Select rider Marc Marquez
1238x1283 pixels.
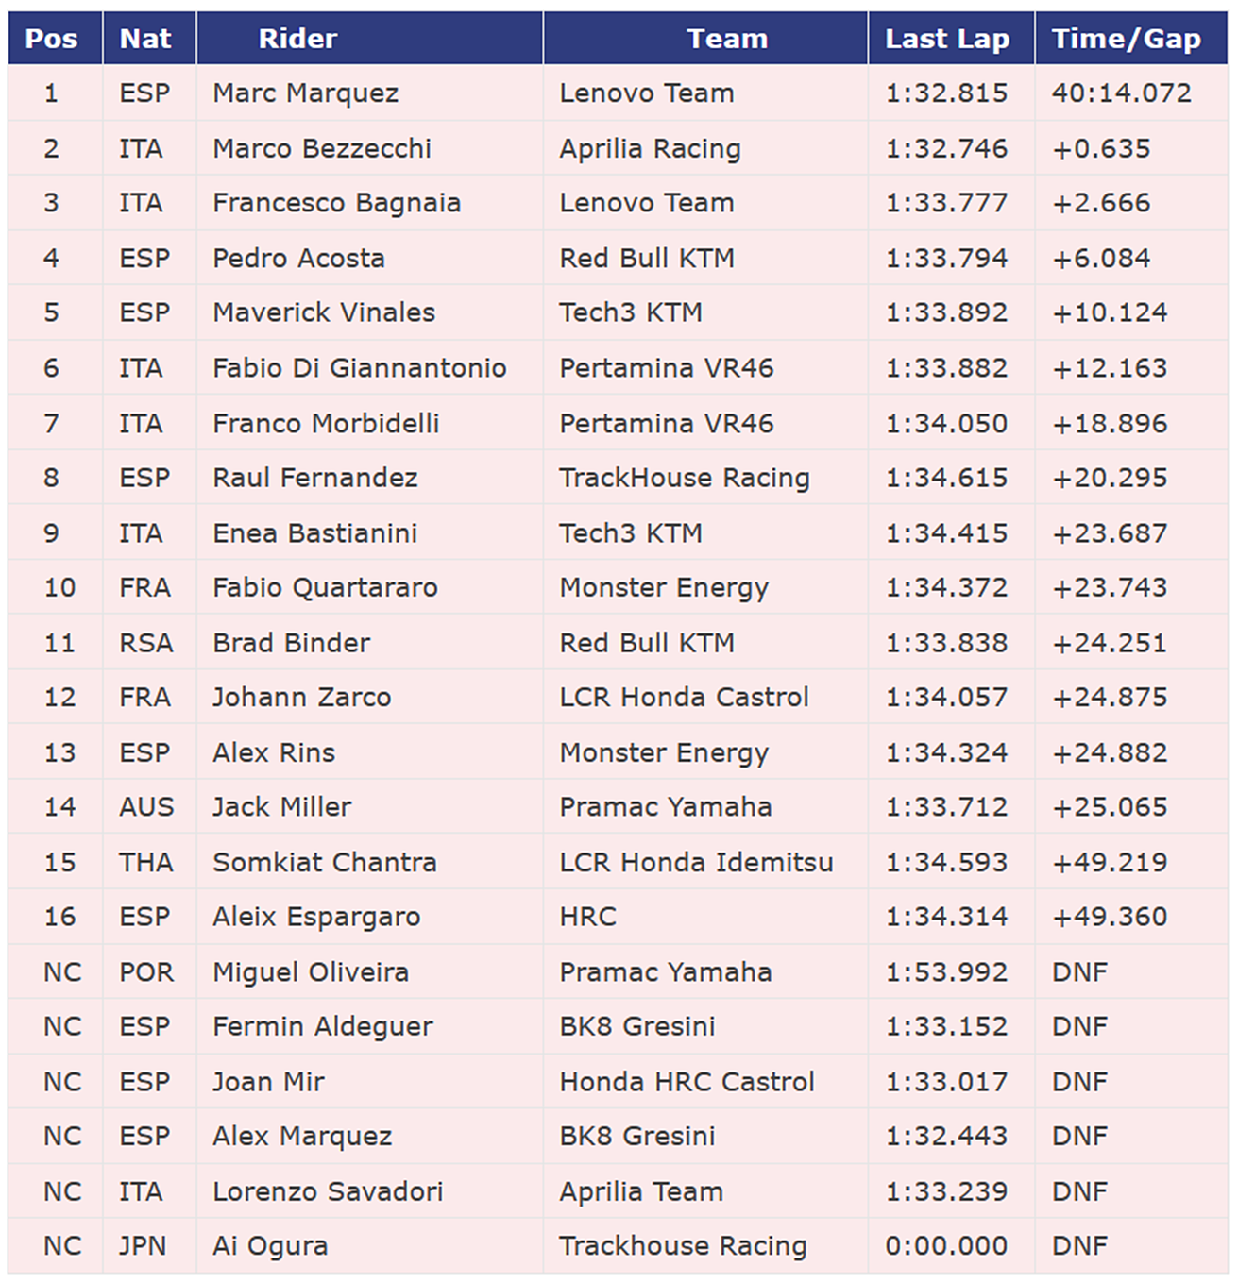(x=305, y=93)
